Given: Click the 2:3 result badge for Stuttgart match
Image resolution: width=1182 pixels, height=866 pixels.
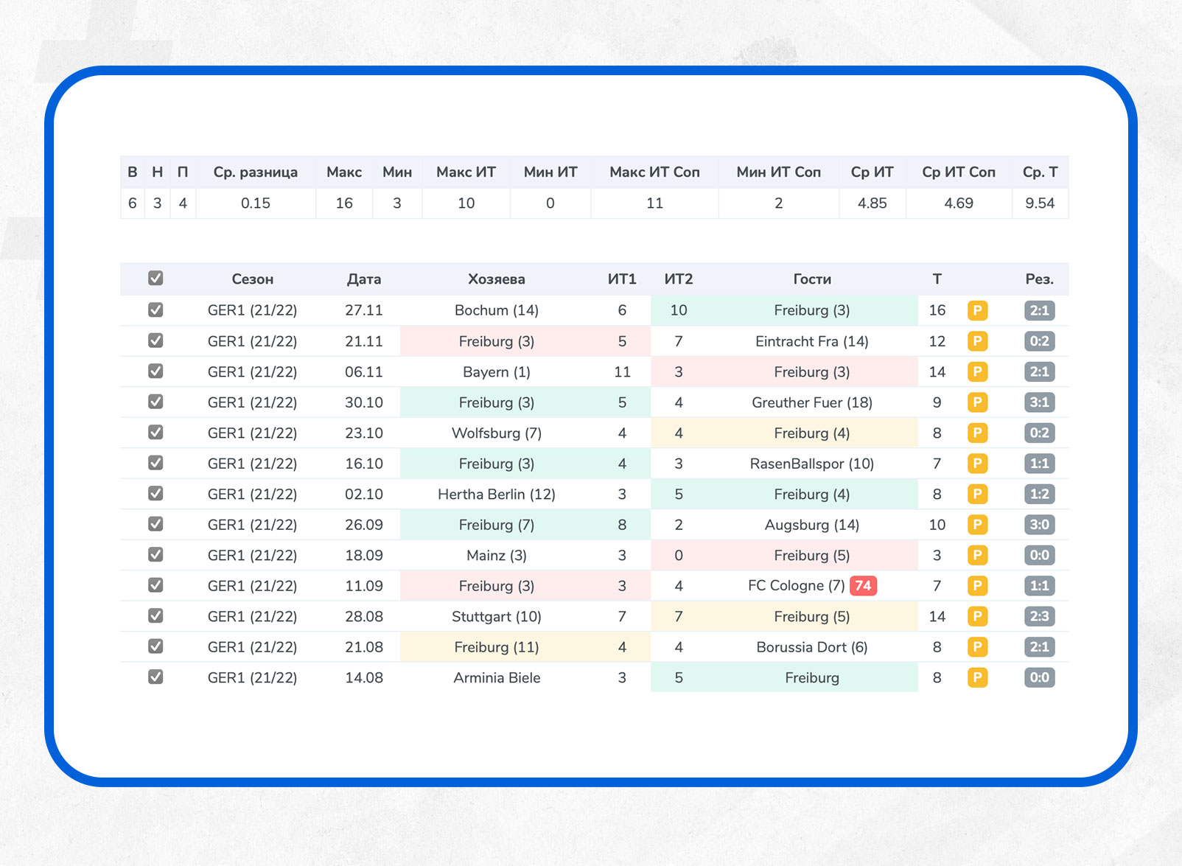Looking at the screenshot, I should pos(1039,616).
